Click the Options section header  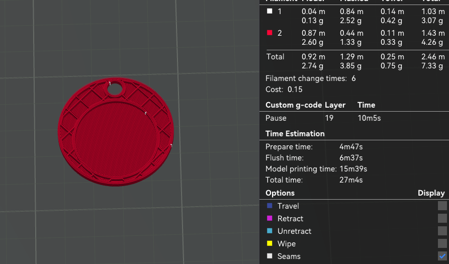click(x=280, y=193)
